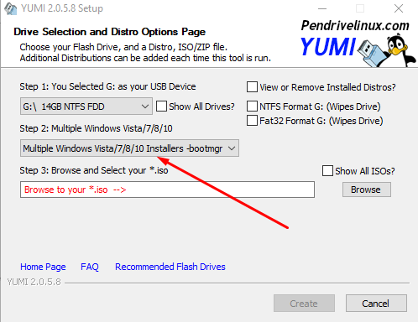418x322 pixels.
Task: Click the disabled Create button
Action: pyautogui.click(x=304, y=303)
